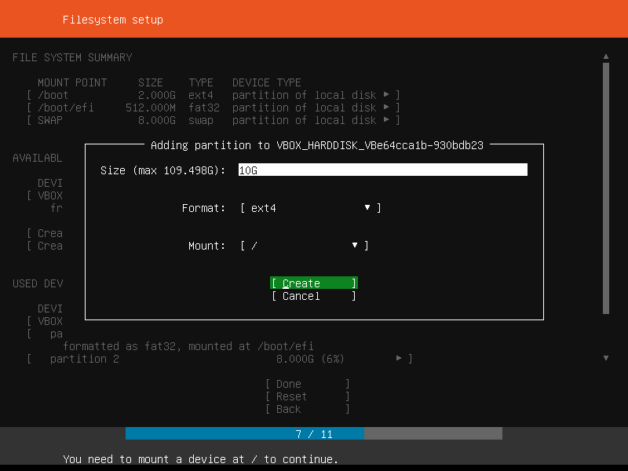Expand the arrow on the SWAP row
This screenshot has width=628, height=471.
(386, 119)
